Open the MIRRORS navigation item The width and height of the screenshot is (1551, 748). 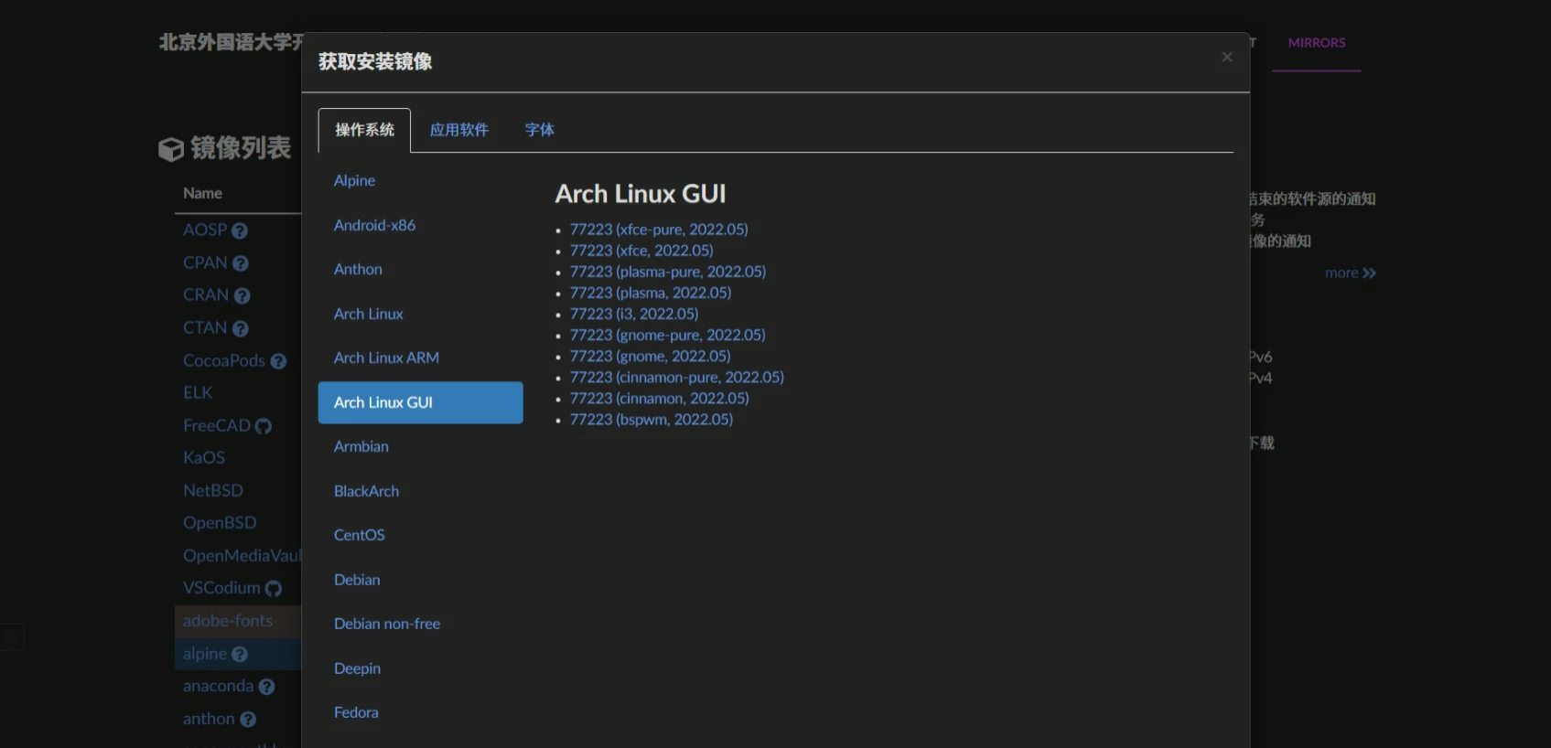tap(1316, 43)
